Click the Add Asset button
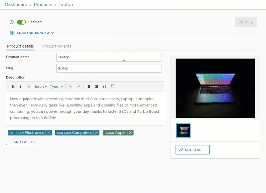This screenshot has height=193, width=266. (193, 150)
